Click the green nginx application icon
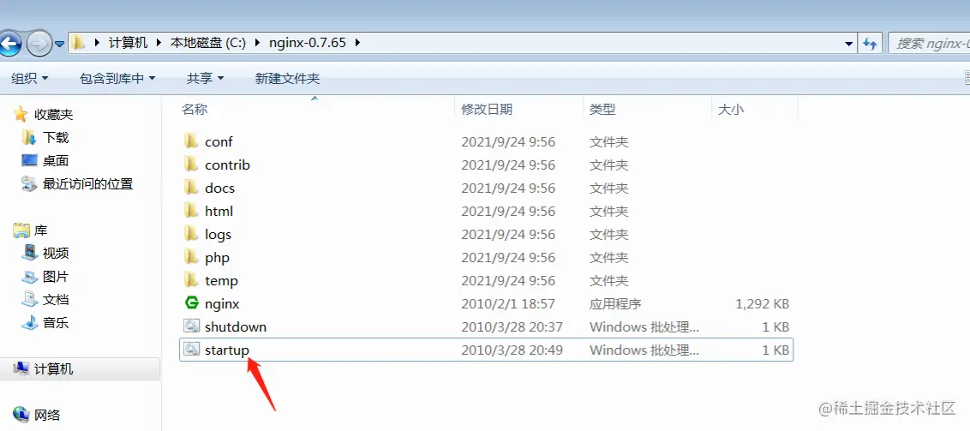Image resolution: width=970 pixels, height=431 pixels. [x=191, y=303]
